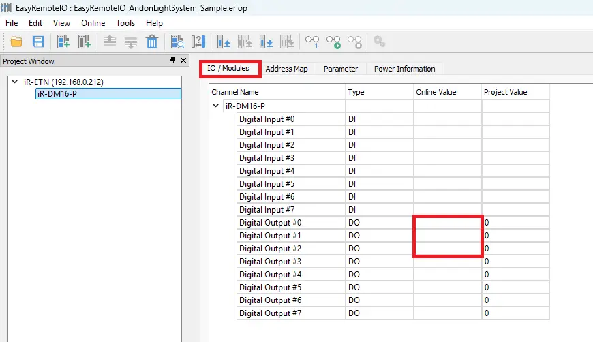593x342 pixels.
Task: Start monitoring with the glasses play icon
Action: (333, 42)
